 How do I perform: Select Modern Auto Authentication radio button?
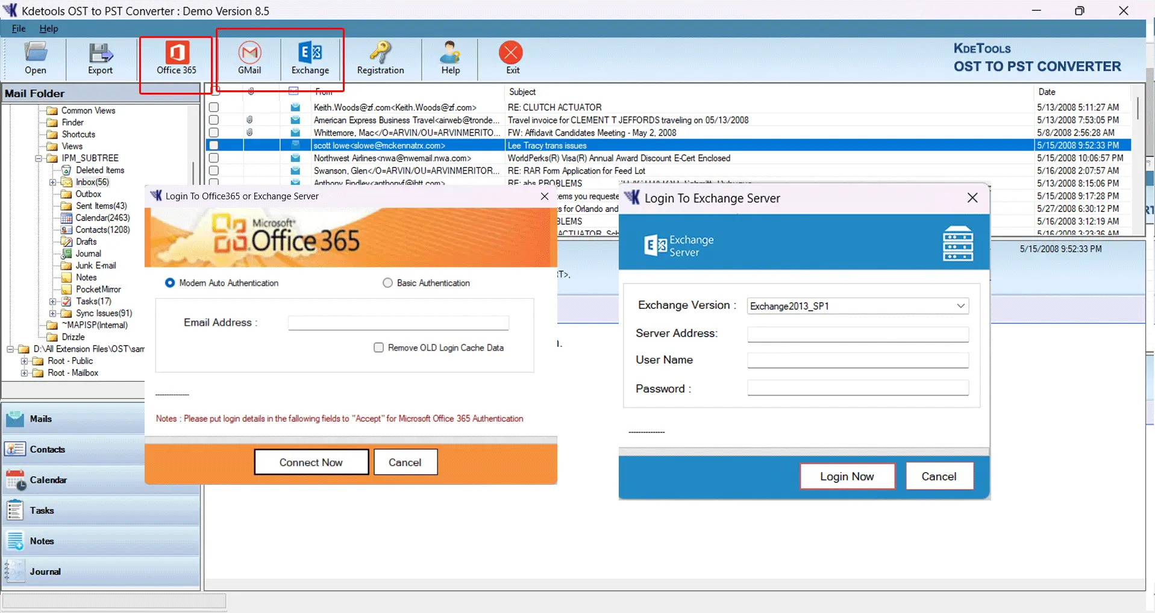point(170,283)
